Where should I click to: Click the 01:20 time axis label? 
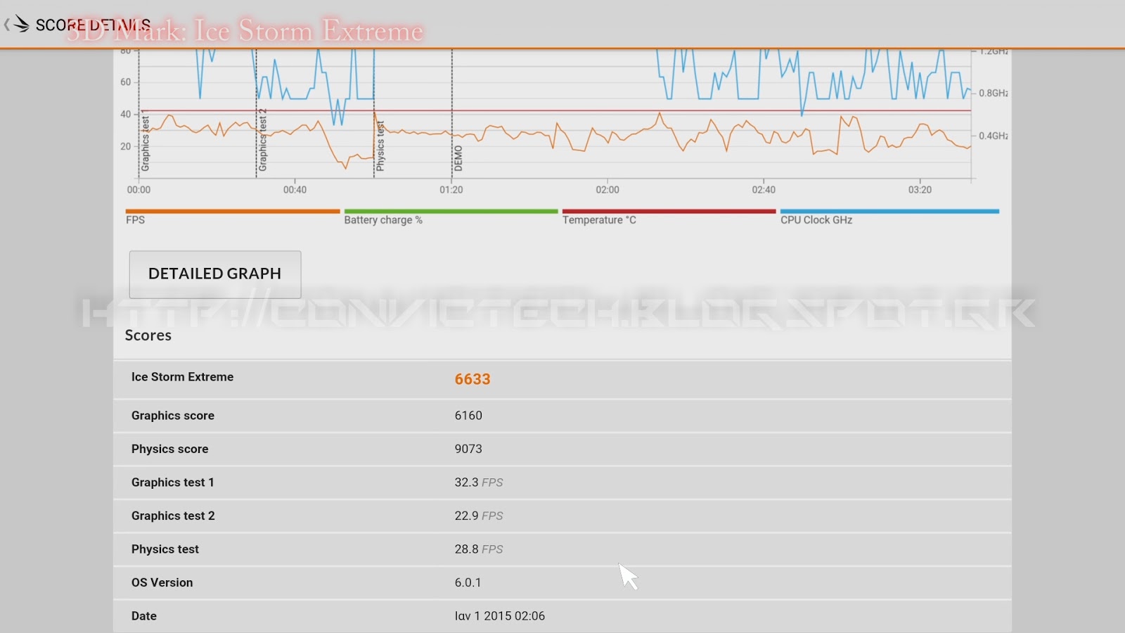(451, 190)
